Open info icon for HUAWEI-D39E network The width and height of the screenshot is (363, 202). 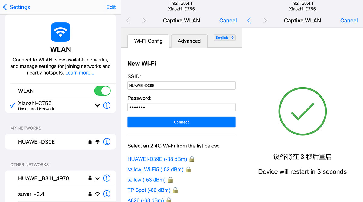pyautogui.click(x=107, y=142)
